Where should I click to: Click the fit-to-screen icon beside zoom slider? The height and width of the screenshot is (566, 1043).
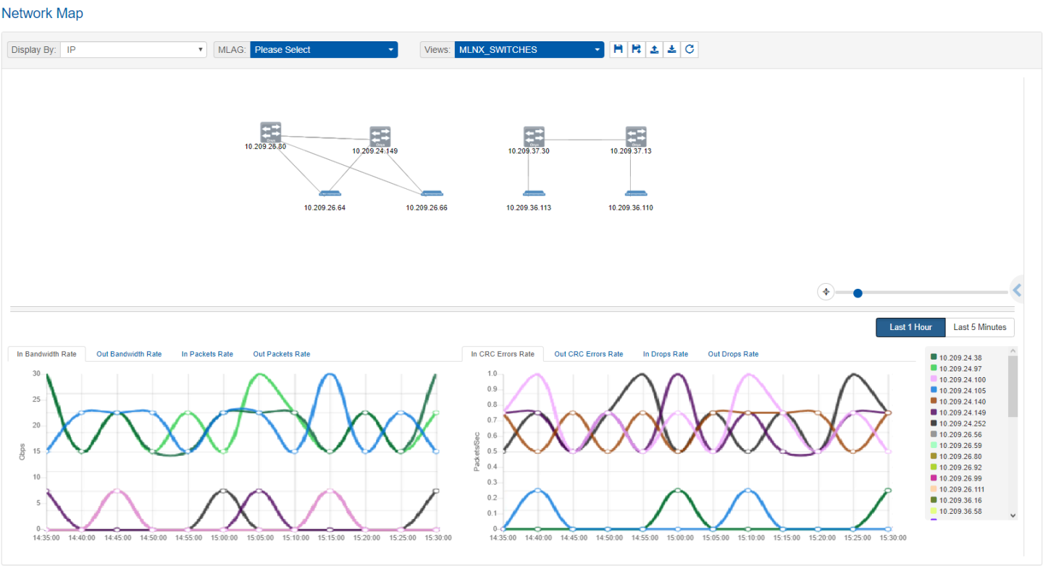[x=826, y=292]
